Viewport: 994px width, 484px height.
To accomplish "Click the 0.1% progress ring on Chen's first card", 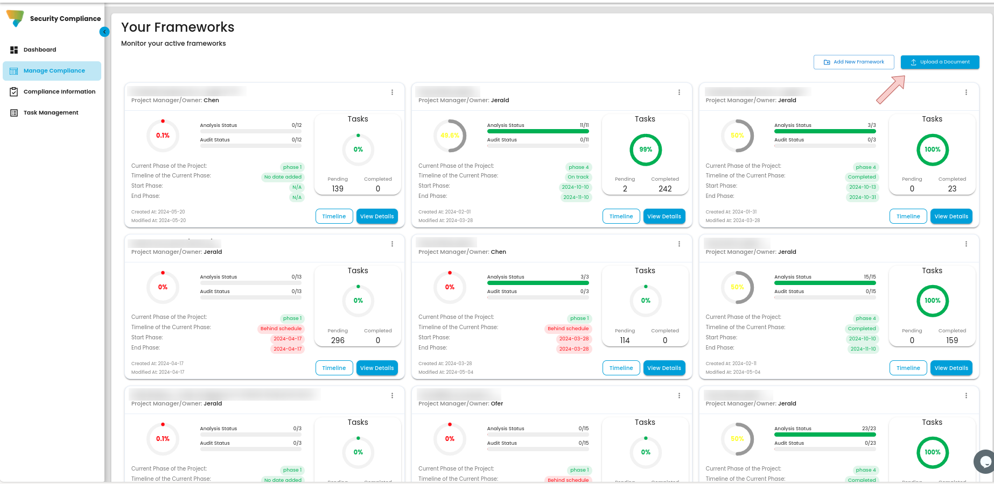I will 163,136.
